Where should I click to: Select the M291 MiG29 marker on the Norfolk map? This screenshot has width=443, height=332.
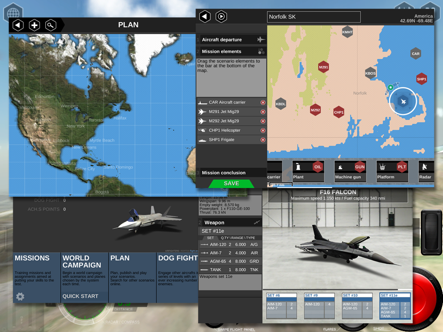click(324, 67)
